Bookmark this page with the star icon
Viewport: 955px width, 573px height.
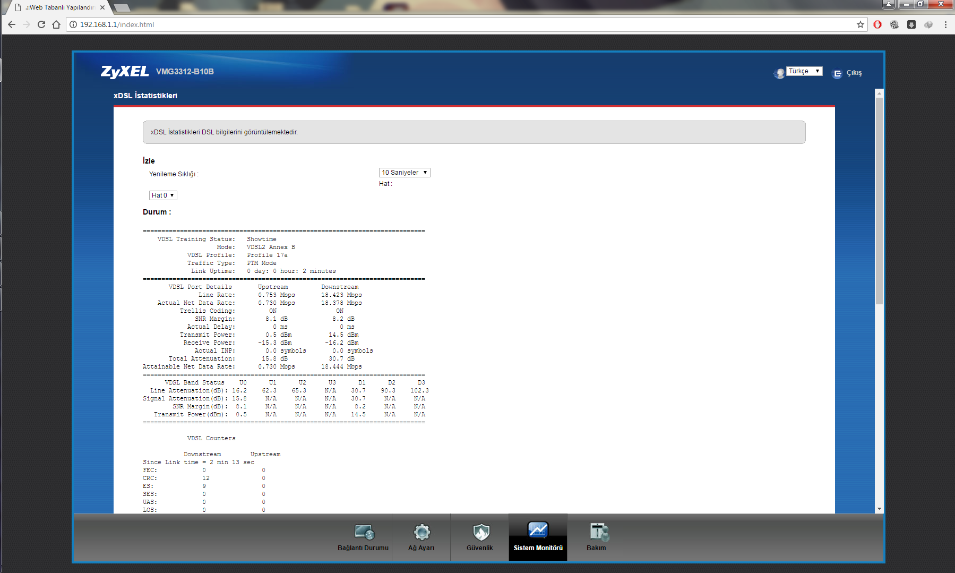click(x=861, y=24)
